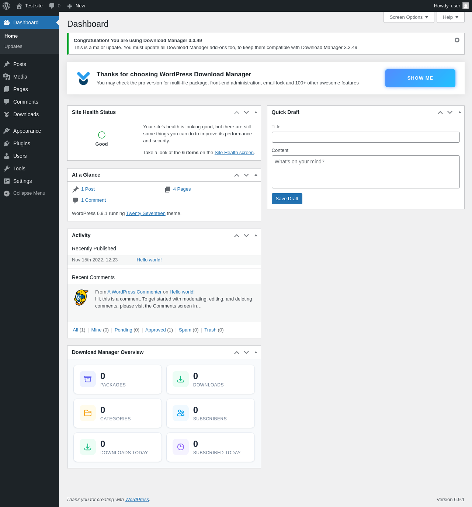Click the Downloads card download icon
Viewport: 472px width, 507px height.
[181, 379]
